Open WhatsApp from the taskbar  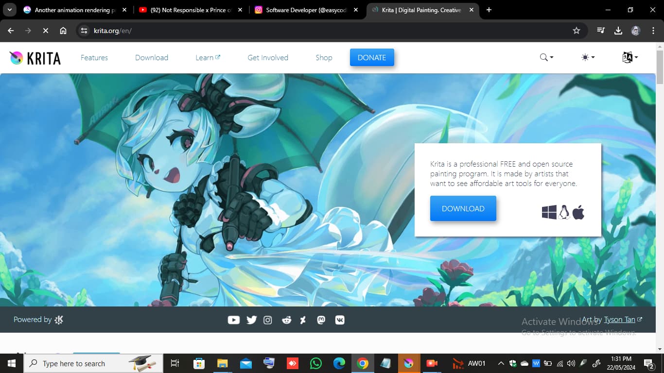pyautogui.click(x=316, y=363)
